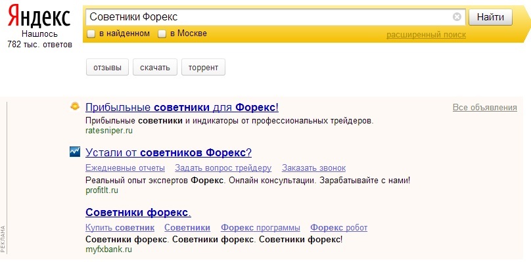
Task: Open the "Советники форекс." ad title
Action: 138,213
